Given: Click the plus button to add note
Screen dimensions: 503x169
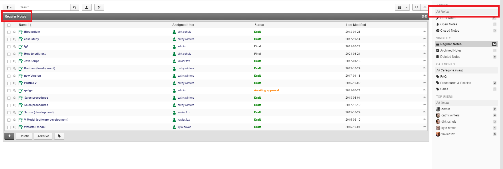Looking at the screenshot, I should pyautogui.click(x=9, y=136).
